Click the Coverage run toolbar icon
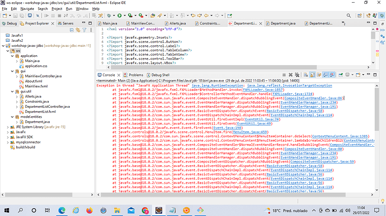Screen dimensions: 386x216 (130, 16)
